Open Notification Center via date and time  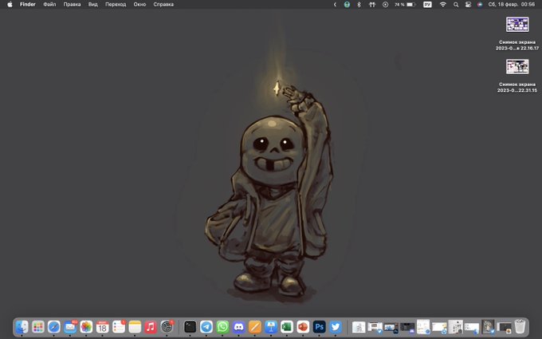[511, 5]
